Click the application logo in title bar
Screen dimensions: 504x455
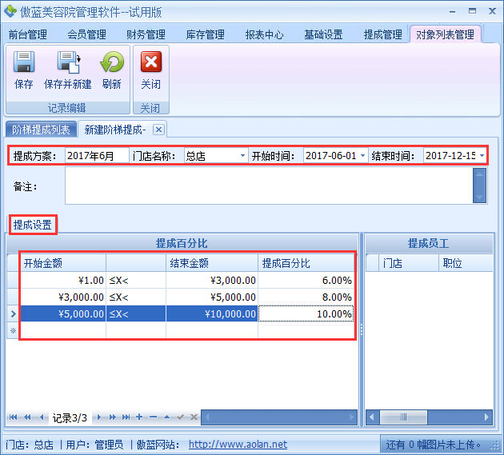10,11
